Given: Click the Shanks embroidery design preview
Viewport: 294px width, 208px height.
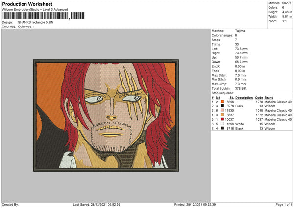Looking at the screenshot, I should 106,115.
